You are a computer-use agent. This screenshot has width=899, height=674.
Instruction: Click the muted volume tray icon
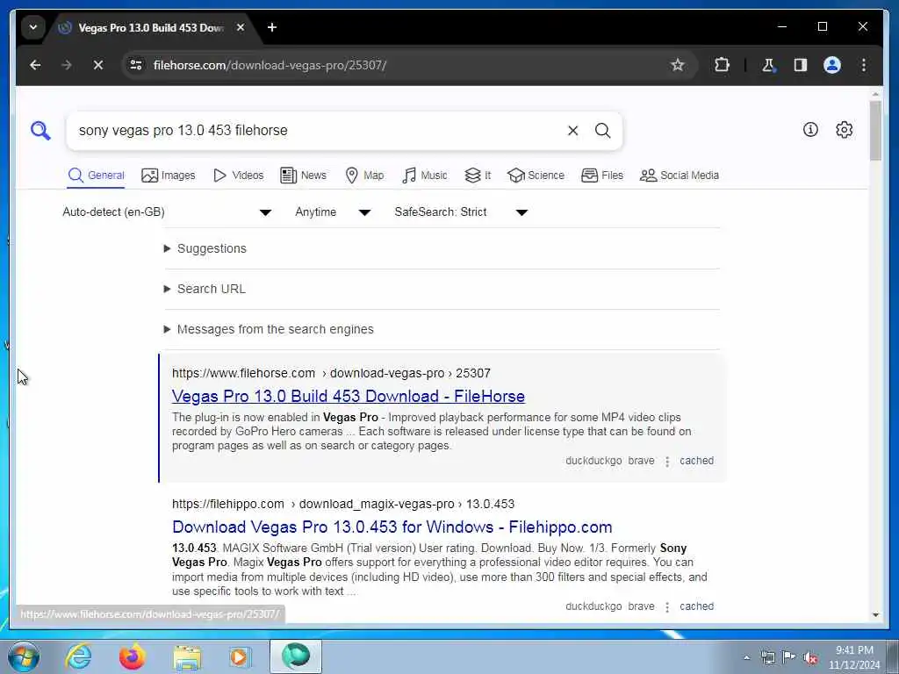[x=810, y=657]
